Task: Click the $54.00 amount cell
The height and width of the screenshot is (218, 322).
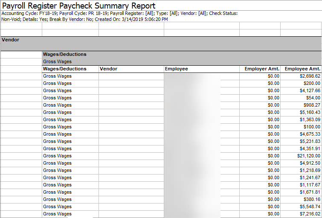Action: point(313,98)
